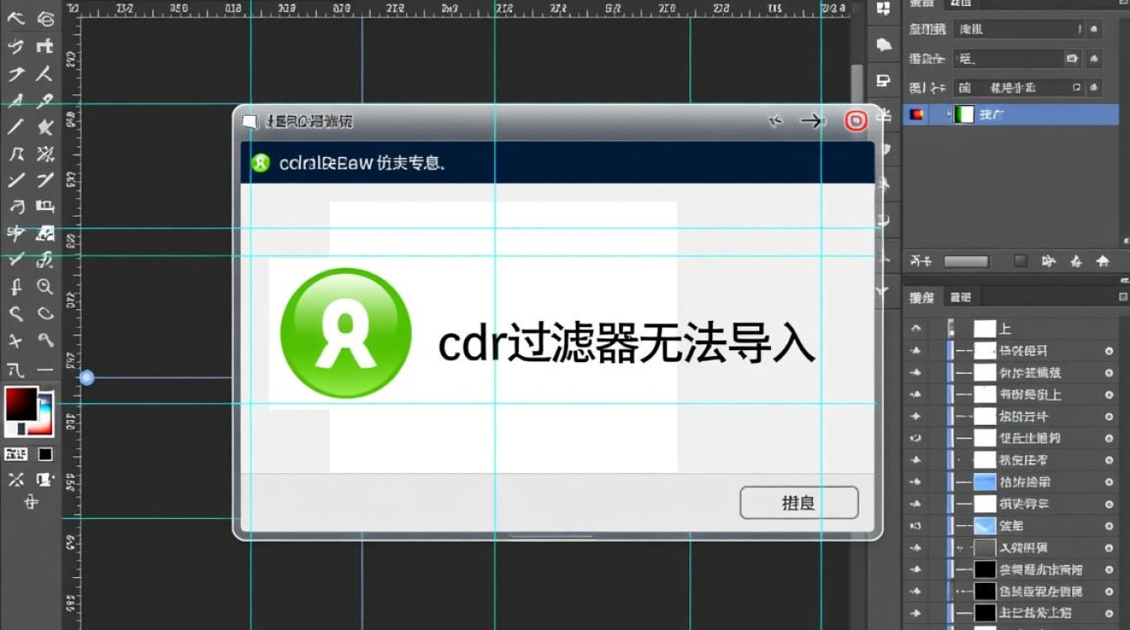
Task: Select the first tab of the upper panel
Action: [x=922, y=4]
